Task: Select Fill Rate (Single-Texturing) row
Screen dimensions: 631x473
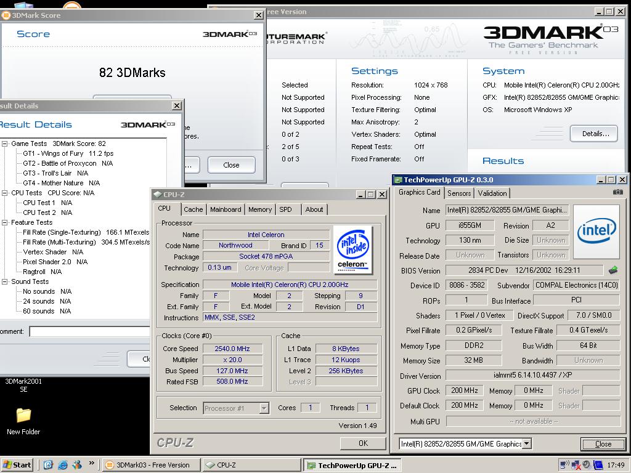Action: 86,232
